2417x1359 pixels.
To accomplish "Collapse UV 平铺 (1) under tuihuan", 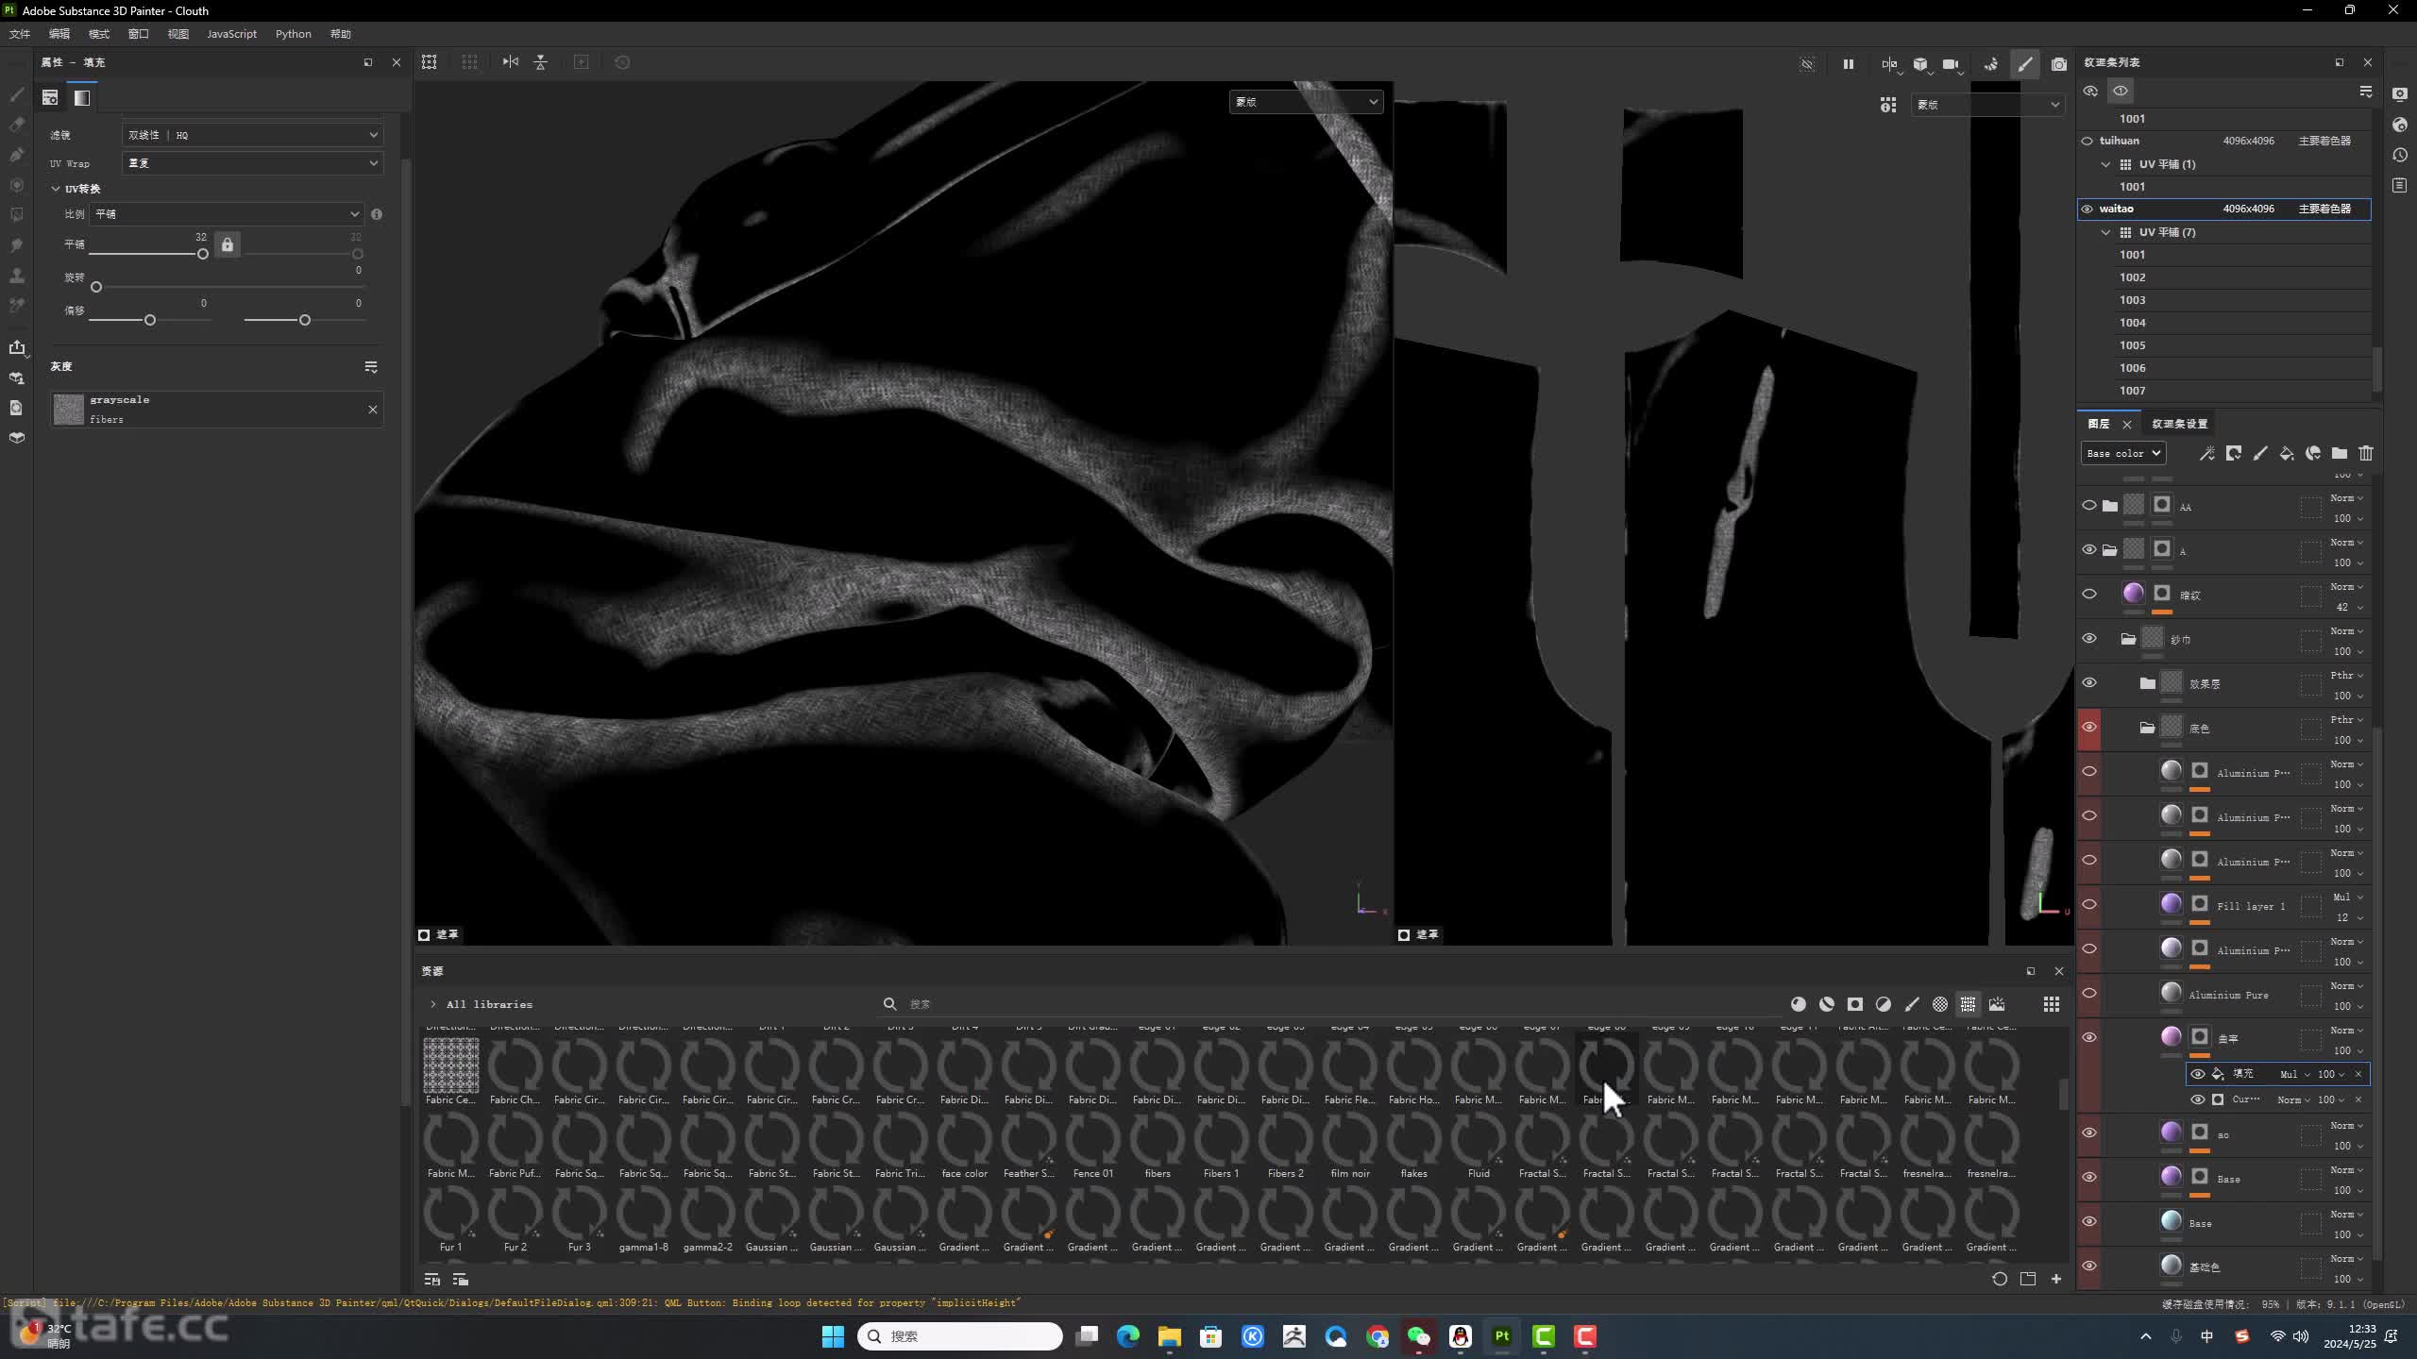I will 2105,164.
